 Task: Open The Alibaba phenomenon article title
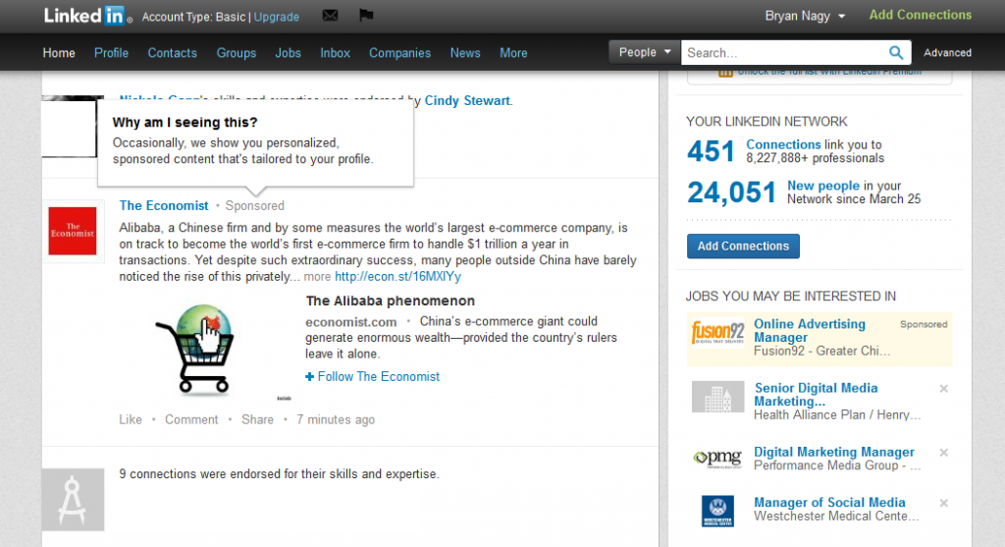tap(391, 301)
